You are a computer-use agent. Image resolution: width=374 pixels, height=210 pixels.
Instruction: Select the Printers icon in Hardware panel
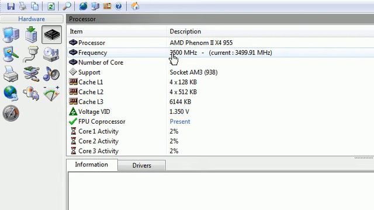click(11, 74)
